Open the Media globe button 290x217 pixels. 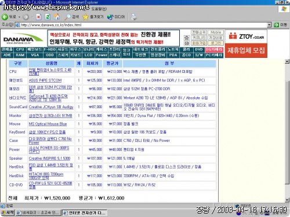pyautogui.click(x=116, y=17)
